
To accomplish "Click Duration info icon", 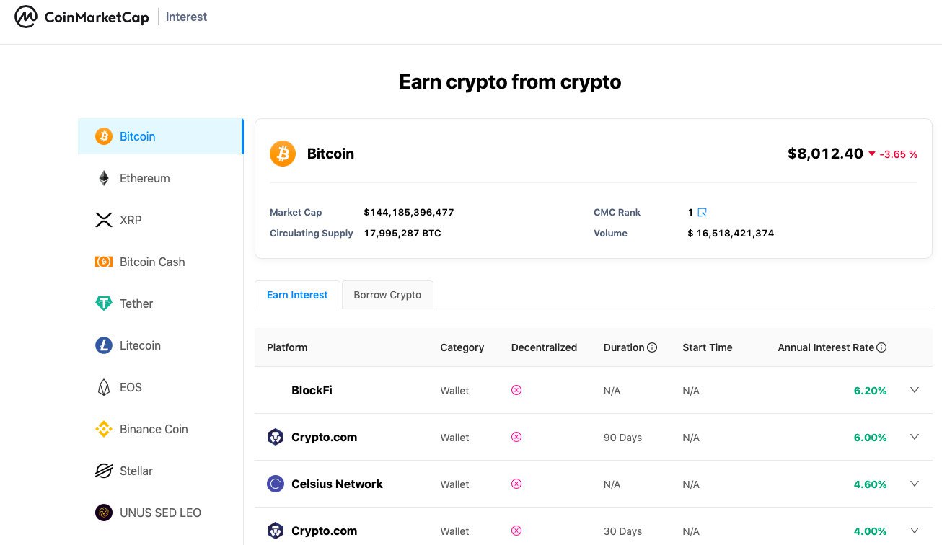I will pos(652,347).
